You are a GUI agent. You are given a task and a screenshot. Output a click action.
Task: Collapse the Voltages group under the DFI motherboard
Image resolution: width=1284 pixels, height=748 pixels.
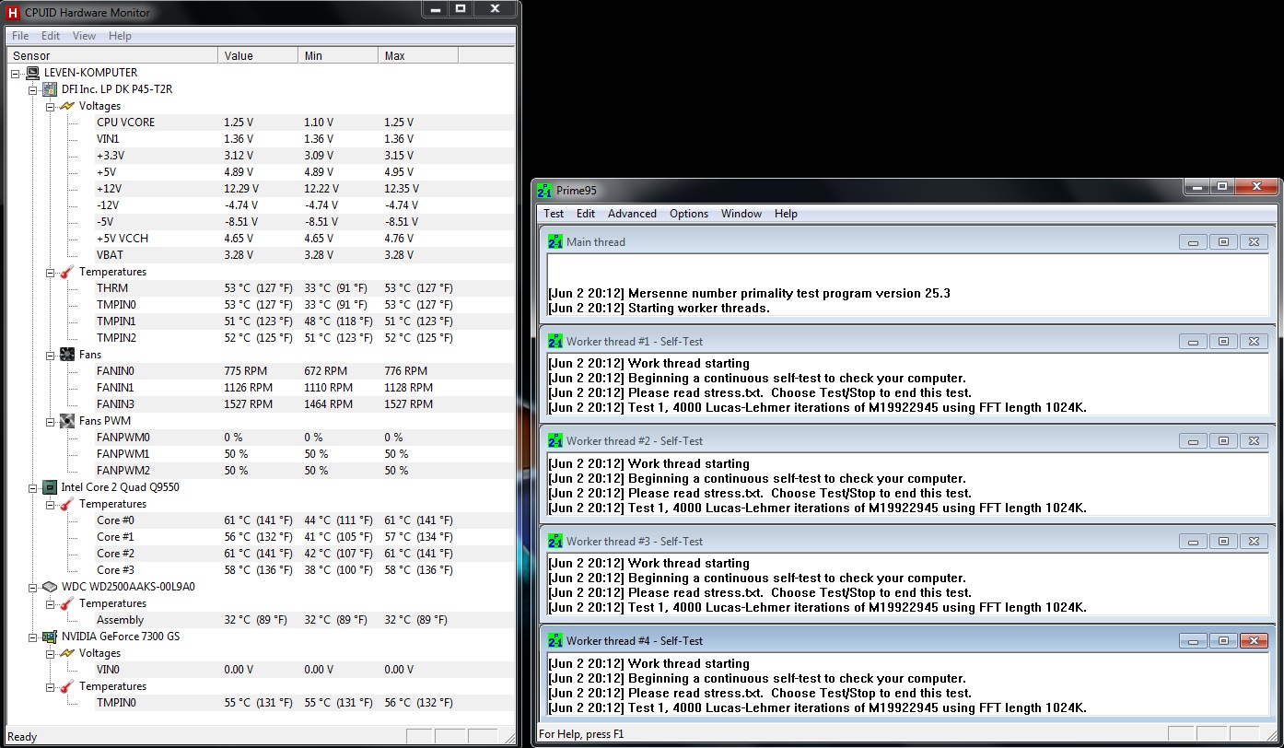(x=51, y=106)
